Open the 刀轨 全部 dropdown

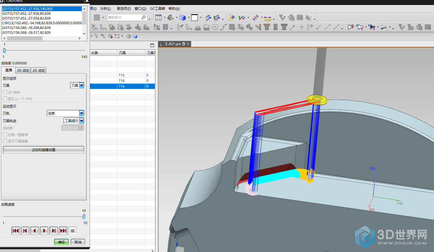65,113
